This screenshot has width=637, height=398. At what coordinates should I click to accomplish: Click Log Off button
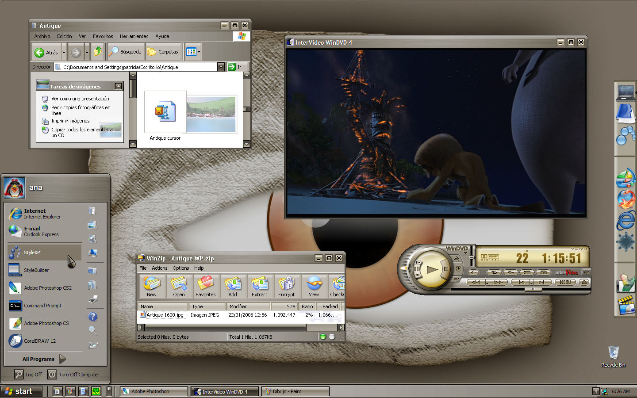point(28,375)
